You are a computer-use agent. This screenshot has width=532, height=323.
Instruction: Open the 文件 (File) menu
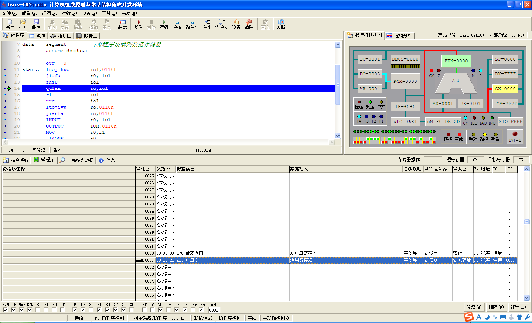[x=9, y=13]
